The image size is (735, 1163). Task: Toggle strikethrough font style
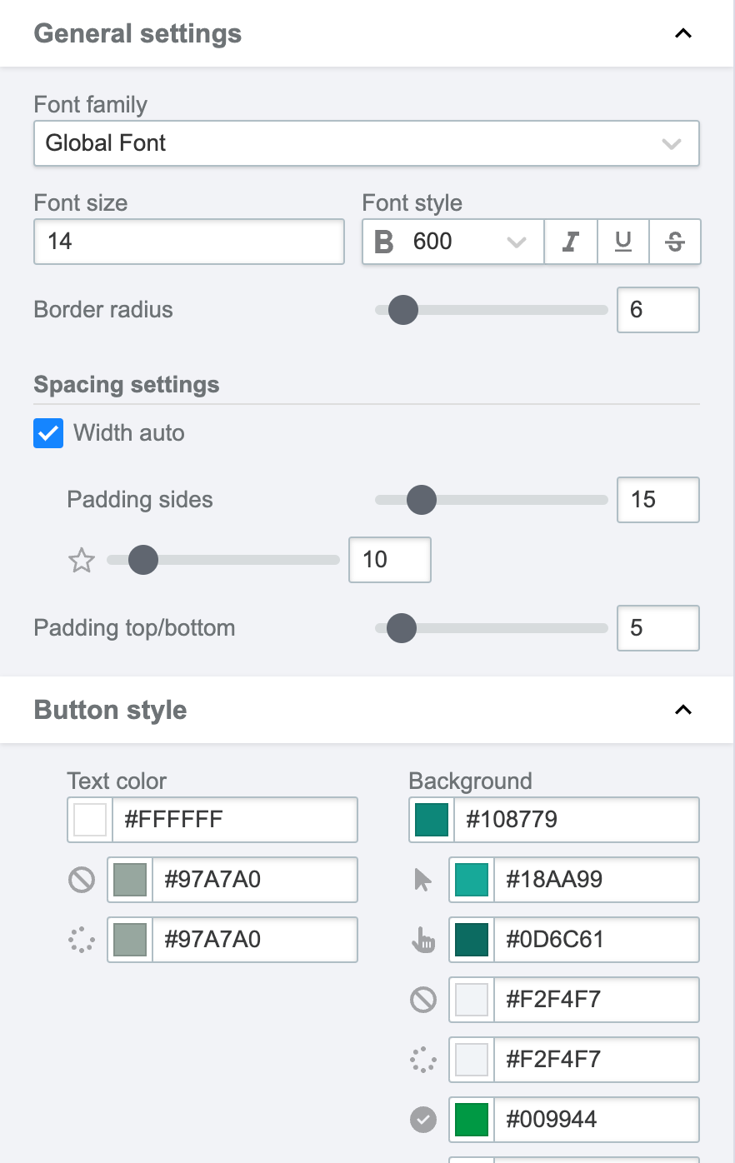click(x=675, y=242)
